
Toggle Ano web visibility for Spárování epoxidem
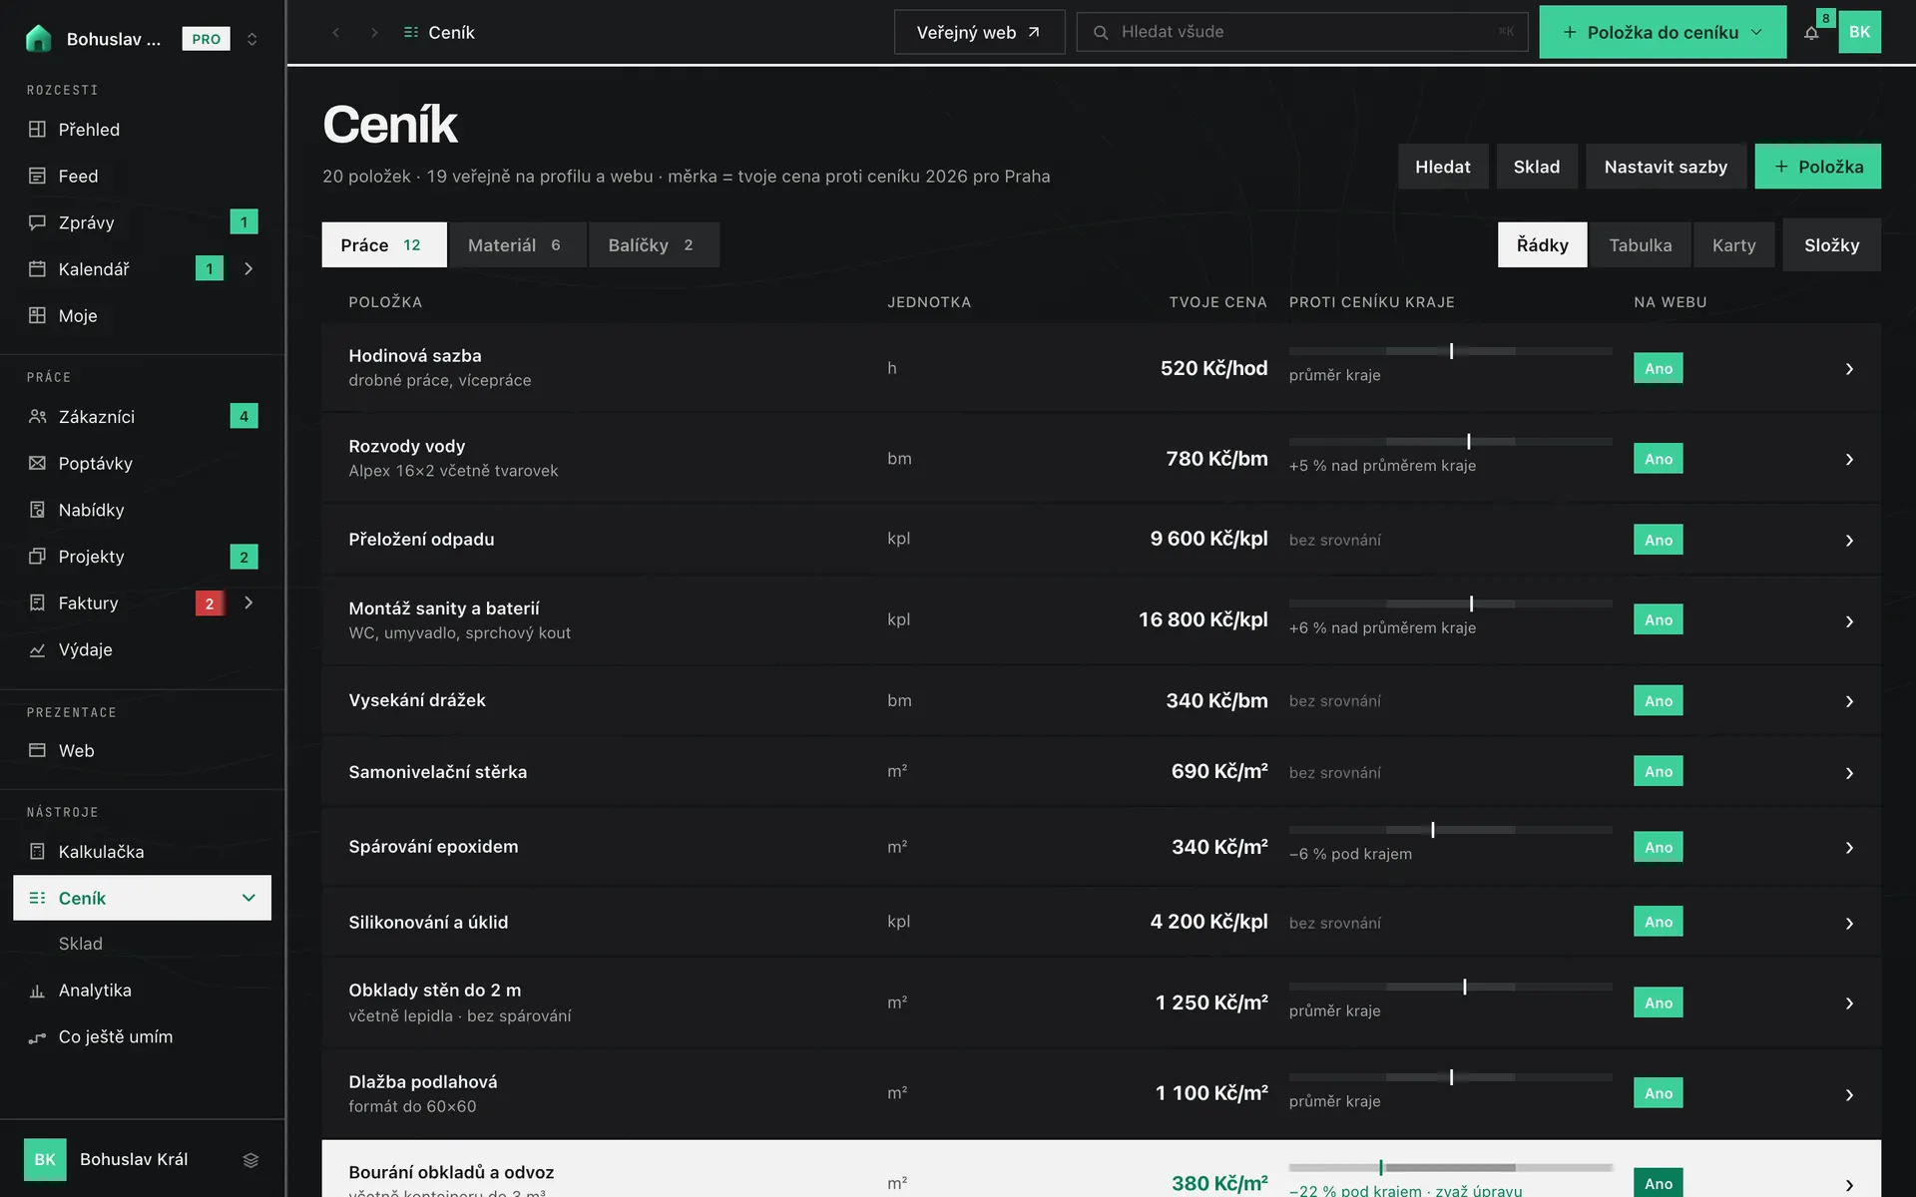(1658, 847)
